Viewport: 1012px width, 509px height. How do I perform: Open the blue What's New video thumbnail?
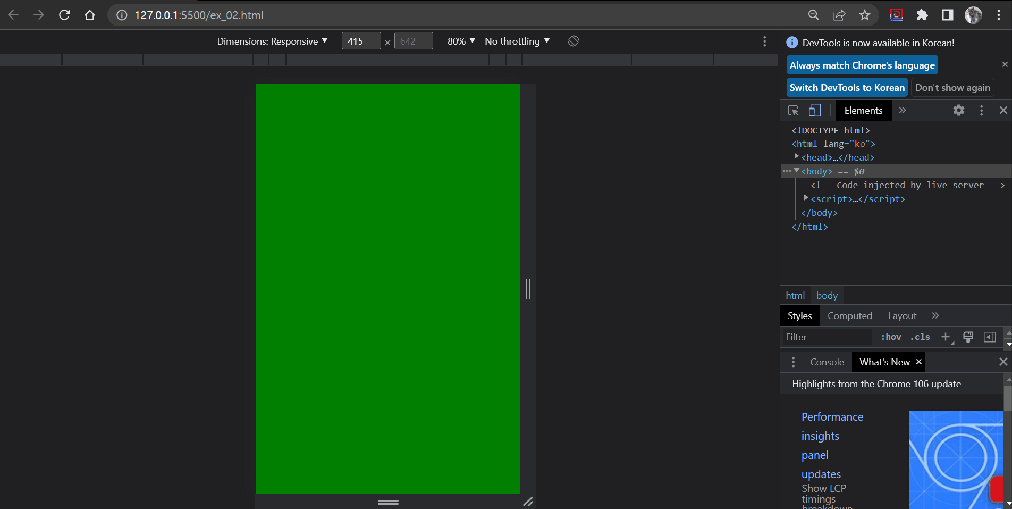tap(956, 460)
